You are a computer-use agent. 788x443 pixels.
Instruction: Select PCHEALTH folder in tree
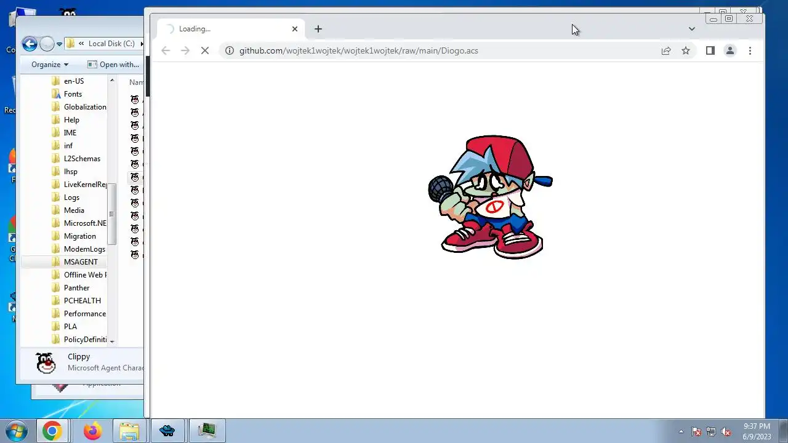coord(82,301)
